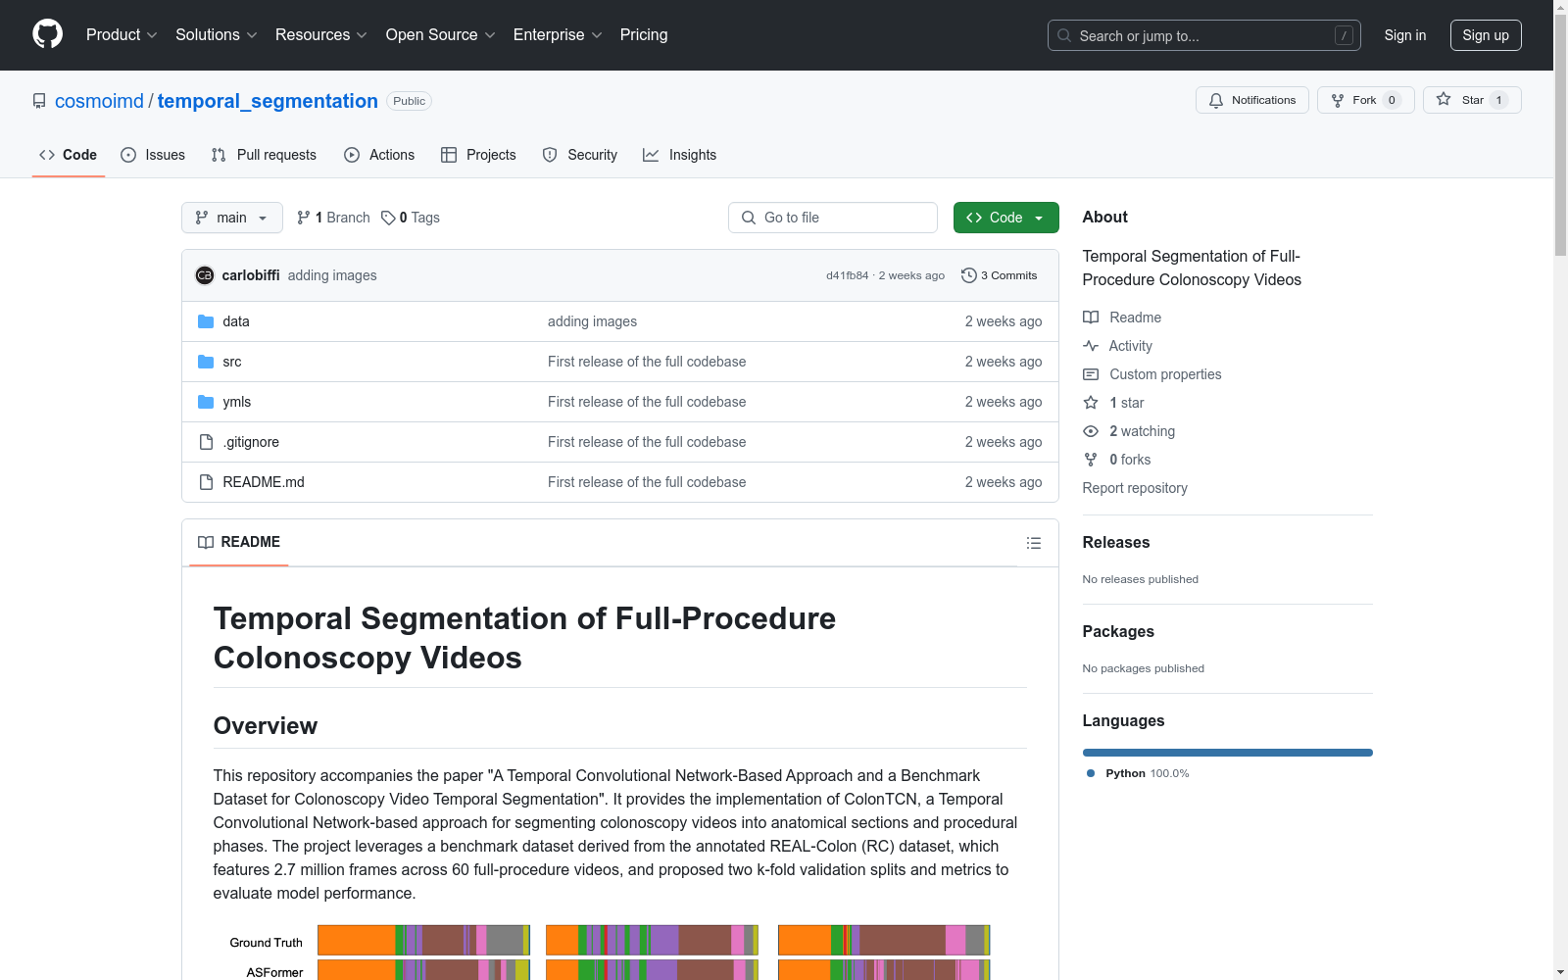Click the README.md file icon

206,482
